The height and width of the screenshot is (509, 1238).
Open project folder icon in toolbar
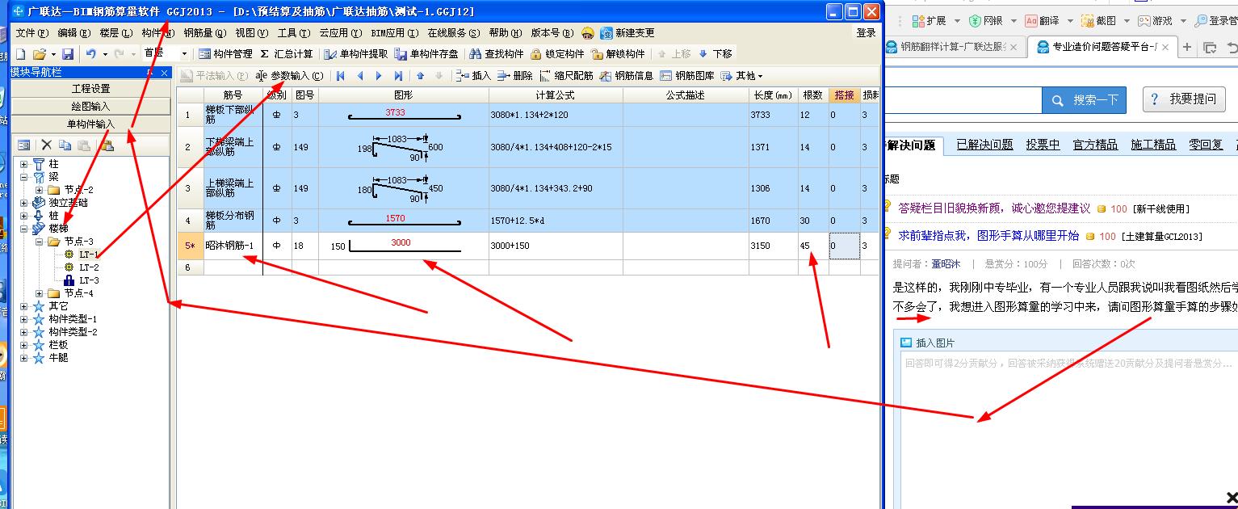[39, 53]
